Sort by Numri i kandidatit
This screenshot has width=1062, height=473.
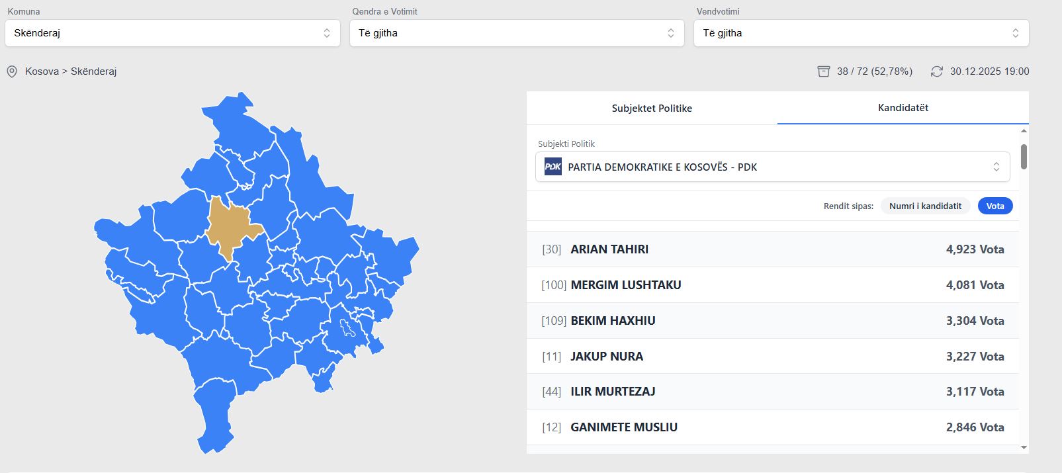[924, 206]
